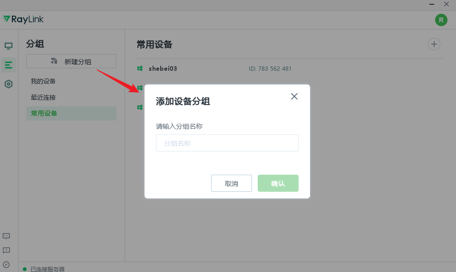Click the 新建分组 button
The height and width of the screenshot is (272, 456).
[x=71, y=61]
